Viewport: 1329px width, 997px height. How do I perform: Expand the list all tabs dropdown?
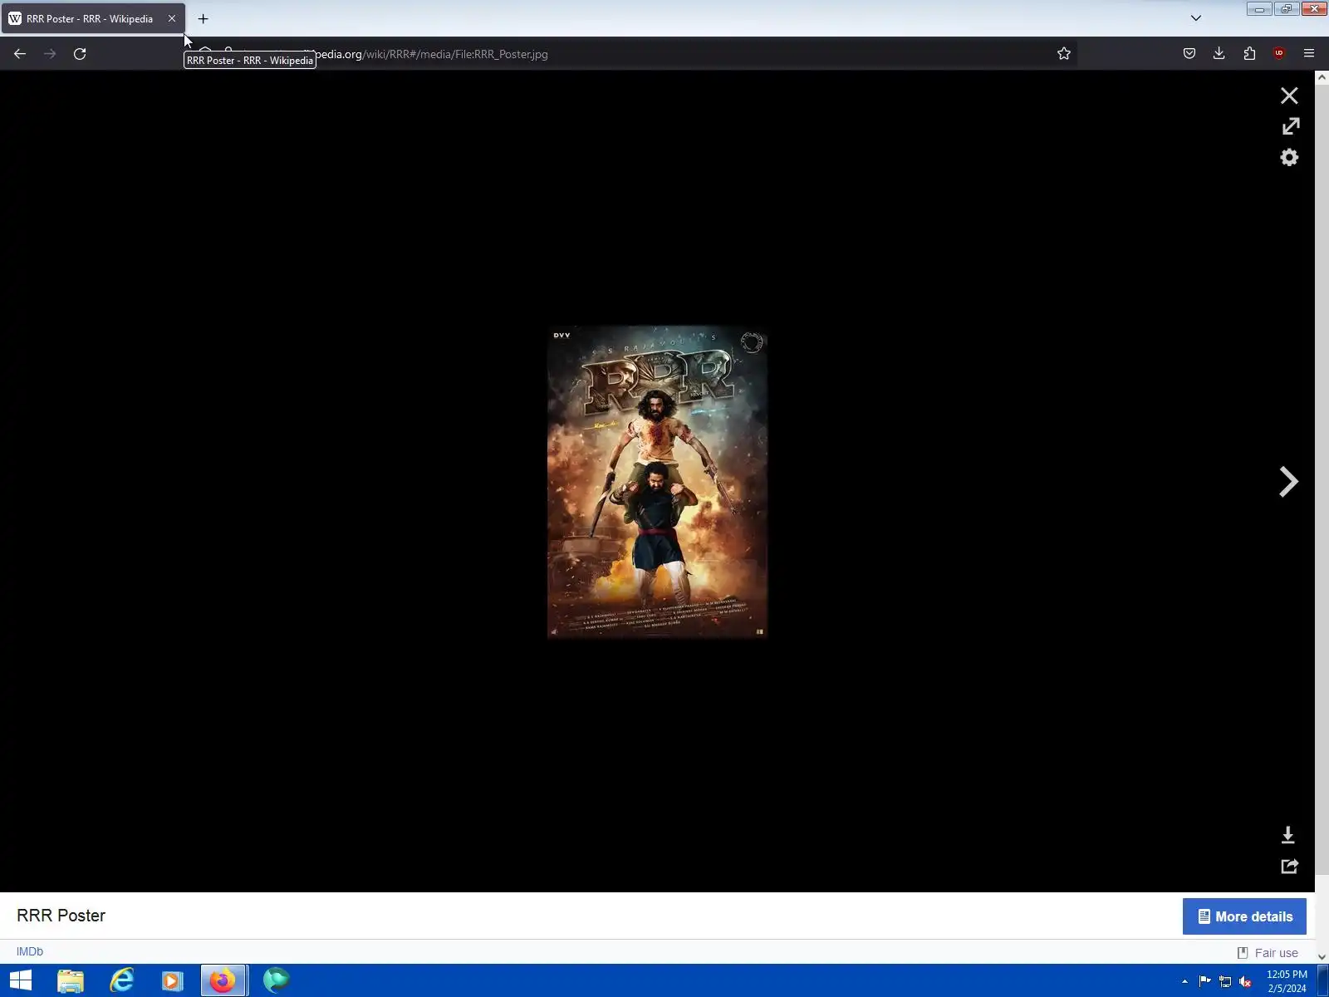(1196, 18)
